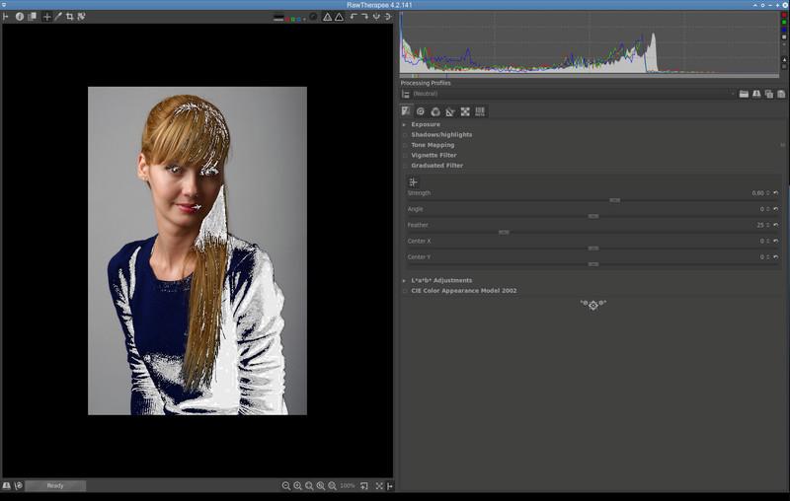Switch to the Exposure tab
Viewport: 790px width, 501px height.
[x=406, y=111]
